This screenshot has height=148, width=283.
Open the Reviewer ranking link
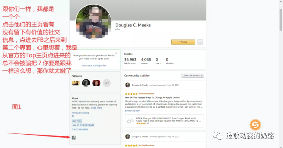point(80,113)
